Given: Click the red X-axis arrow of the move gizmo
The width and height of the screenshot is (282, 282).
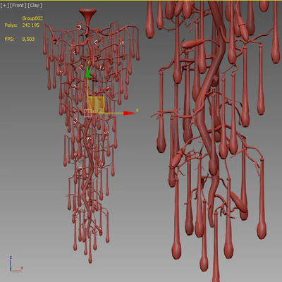Looking at the screenshot, I should (129, 114).
